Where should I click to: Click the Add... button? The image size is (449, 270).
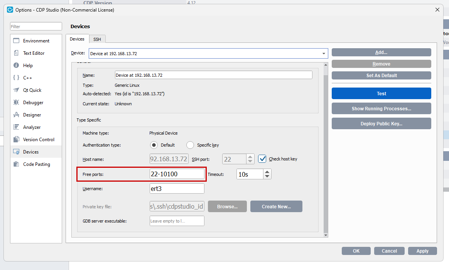(x=381, y=52)
